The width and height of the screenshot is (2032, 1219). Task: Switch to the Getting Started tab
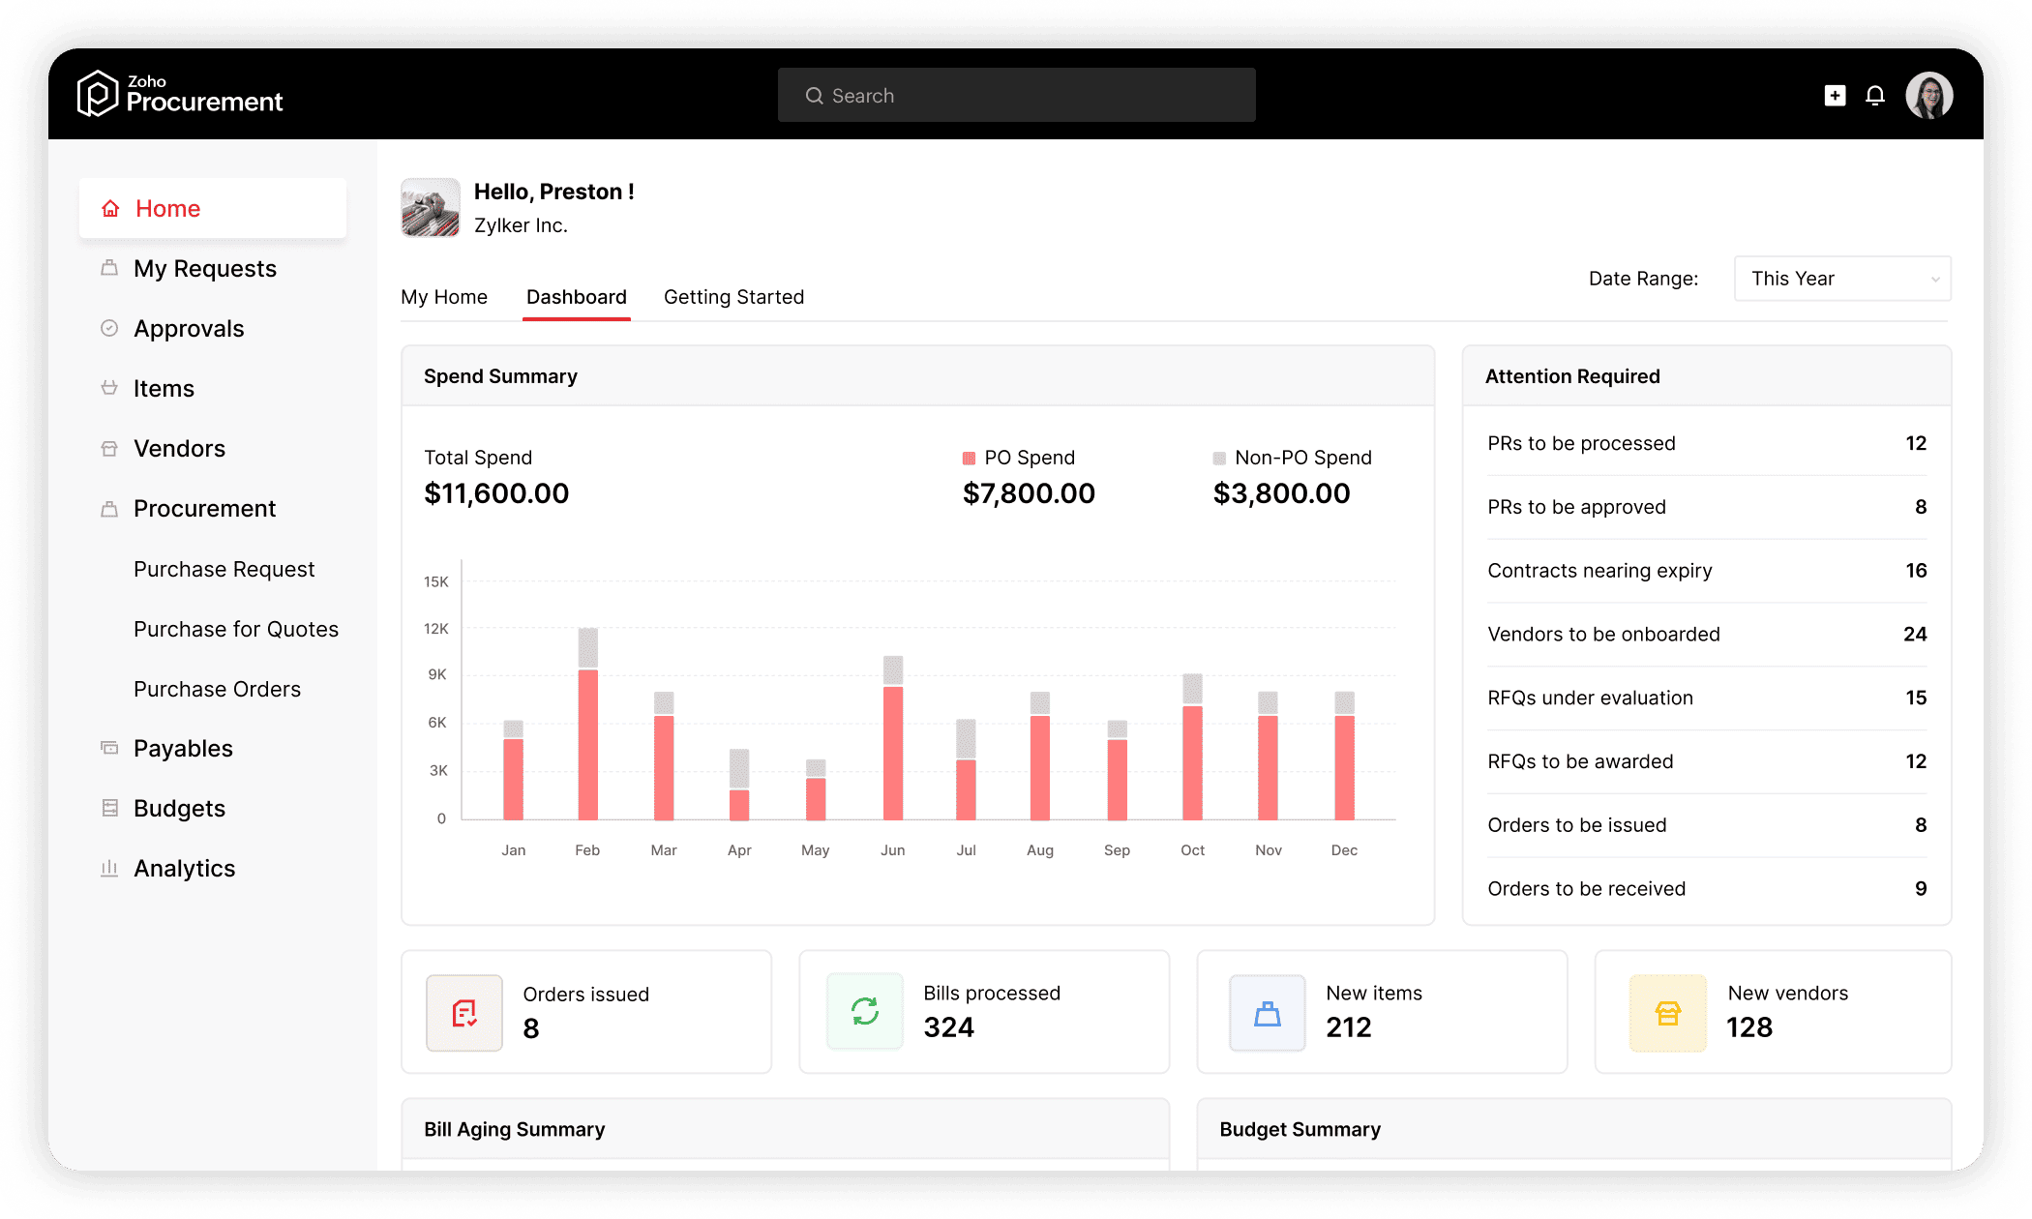733,297
